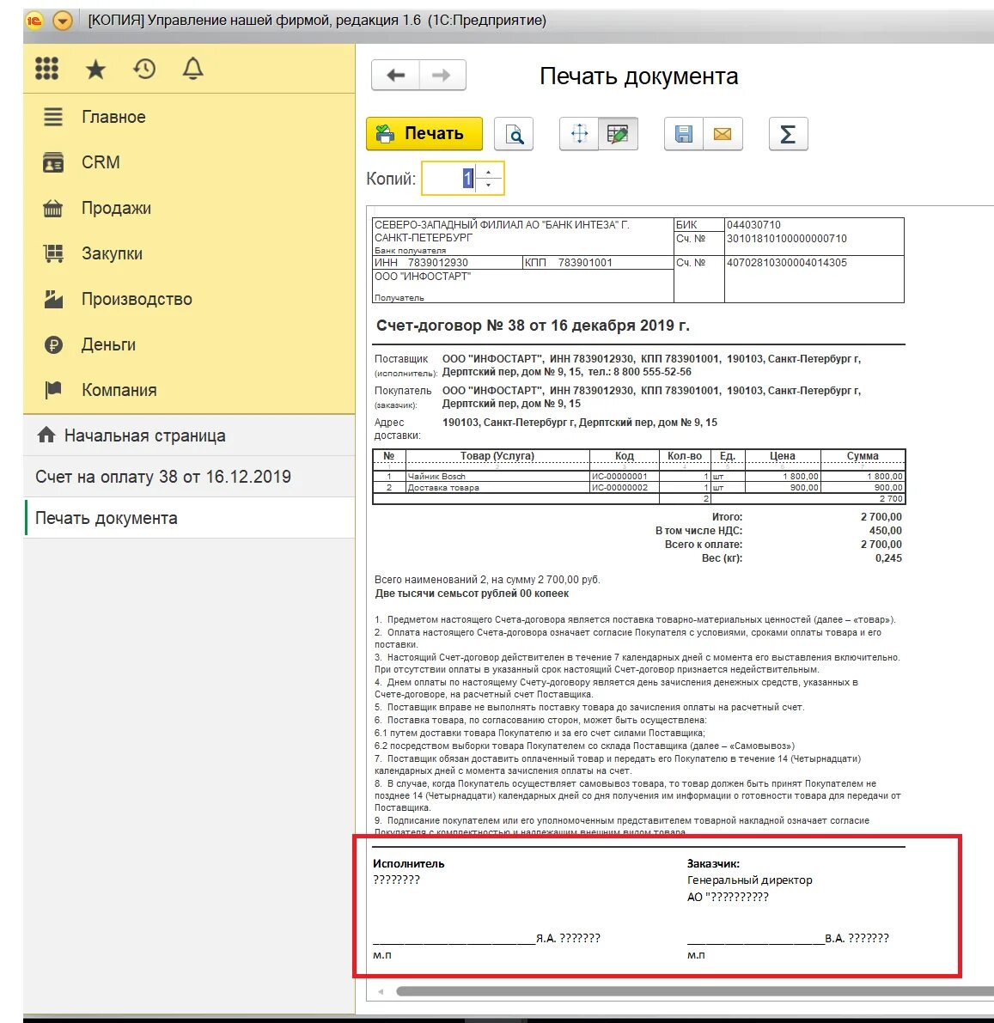This screenshot has height=1023, width=994.
Task: Open the sections grid menu icon
Action: pos(46,69)
